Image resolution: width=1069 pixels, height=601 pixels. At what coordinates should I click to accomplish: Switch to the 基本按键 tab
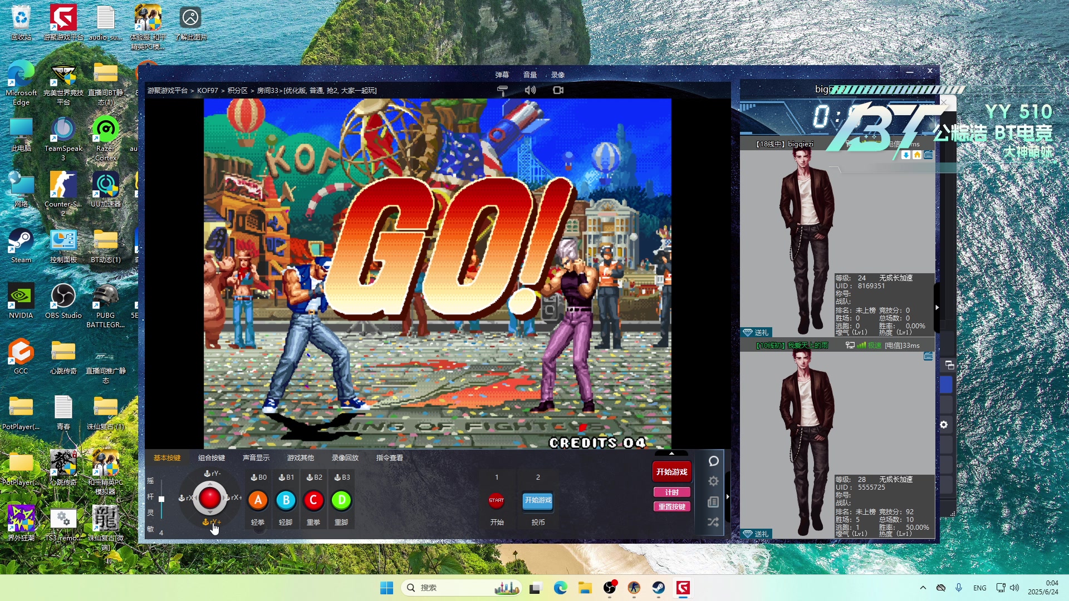[167, 458]
